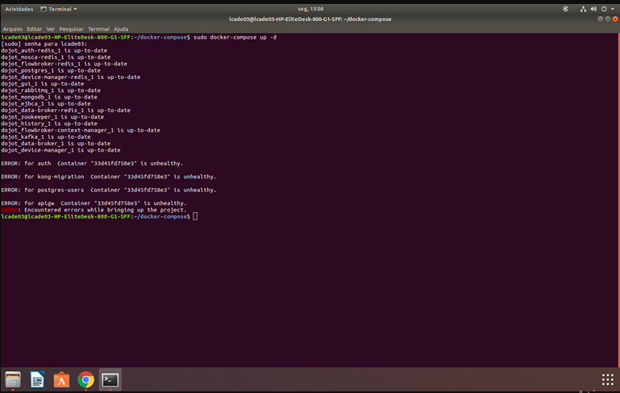The image size is (620, 393).
Task: Click 'dojot_zookeeper_1 is up-to-date' line
Action: (52, 117)
